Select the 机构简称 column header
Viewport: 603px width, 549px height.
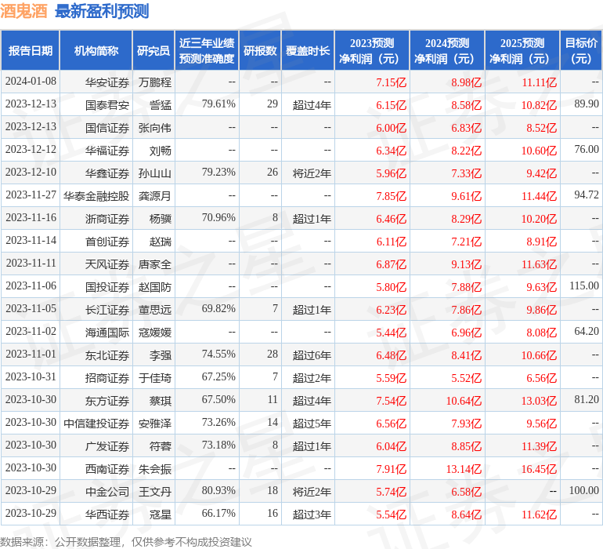tap(96, 50)
